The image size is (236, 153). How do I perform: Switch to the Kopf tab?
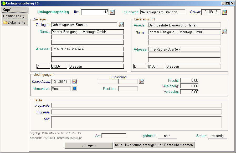click(x=15, y=10)
